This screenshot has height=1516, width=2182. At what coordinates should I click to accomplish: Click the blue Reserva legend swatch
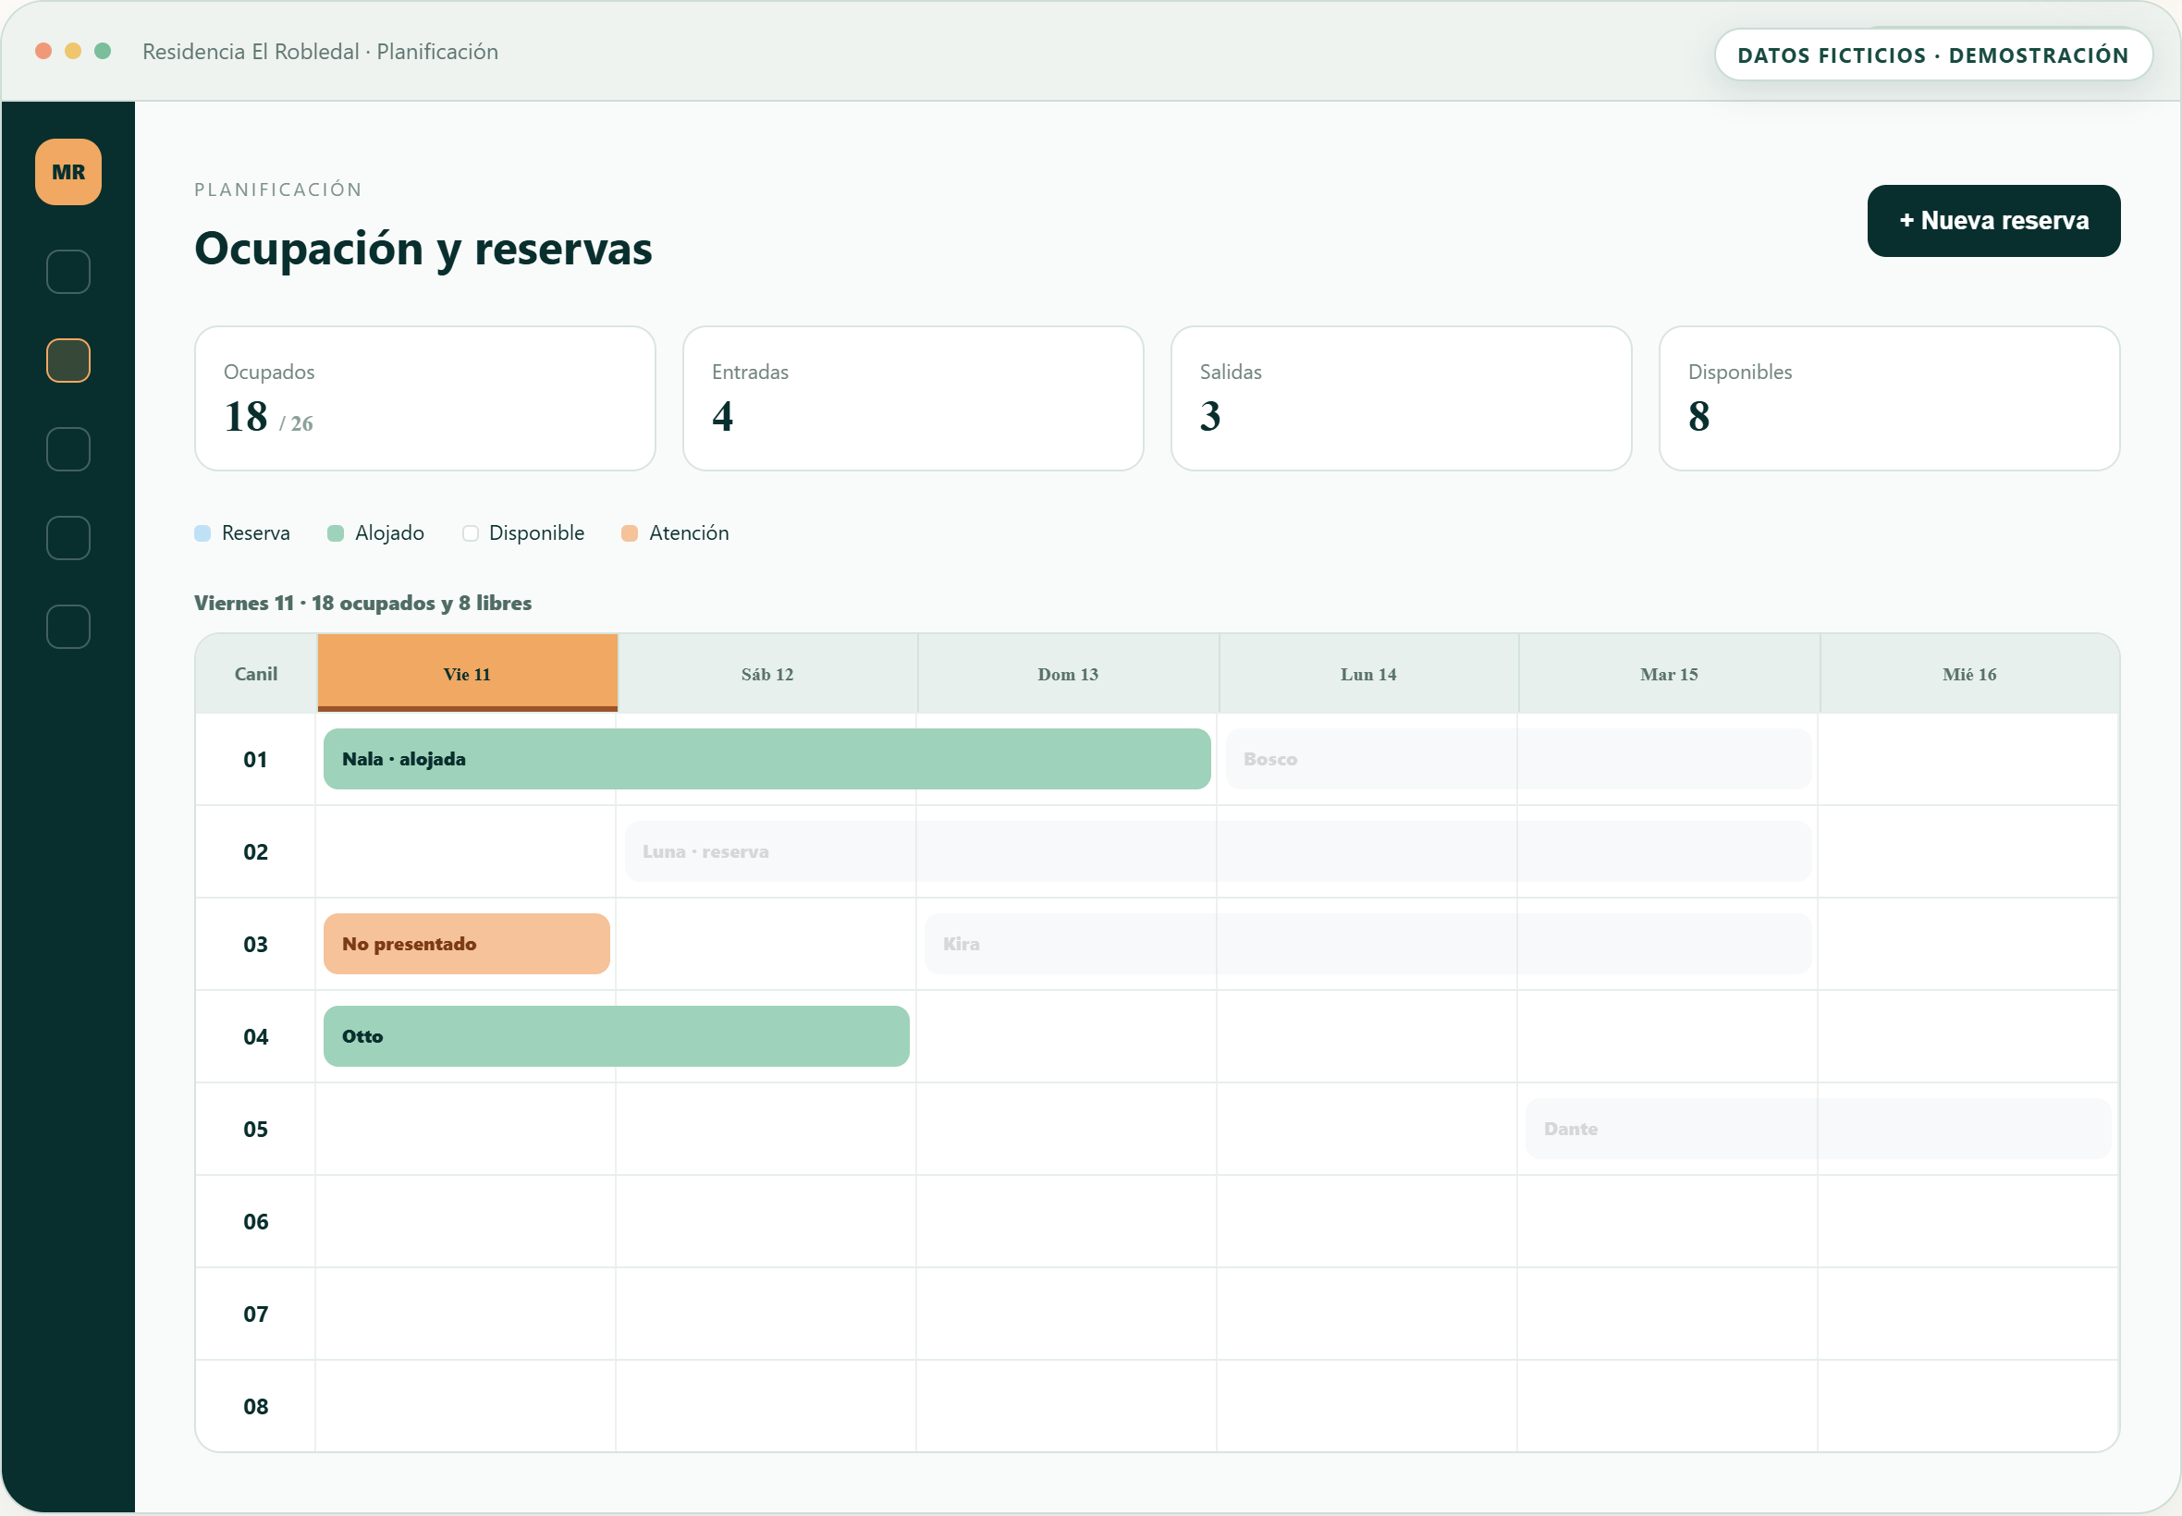[202, 533]
